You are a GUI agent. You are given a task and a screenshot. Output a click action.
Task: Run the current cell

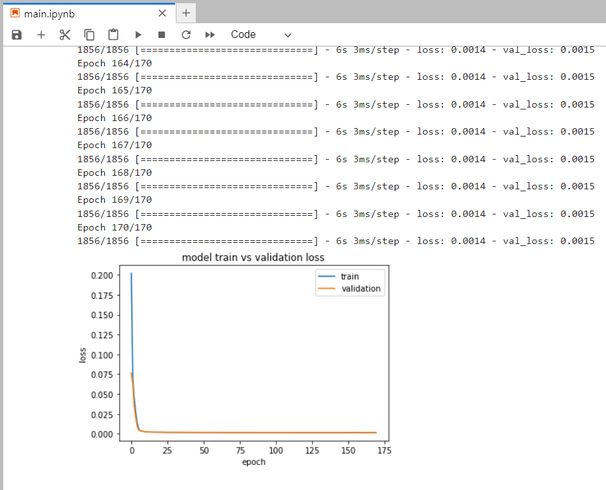tap(137, 35)
